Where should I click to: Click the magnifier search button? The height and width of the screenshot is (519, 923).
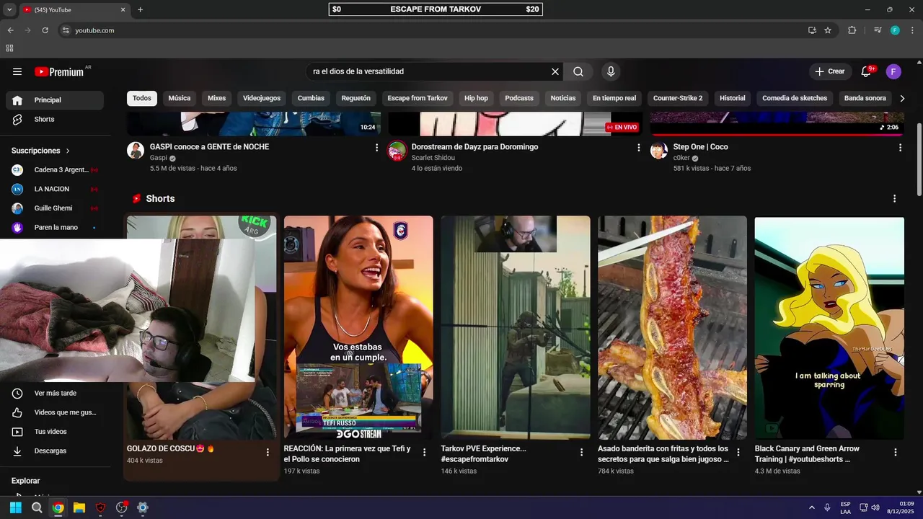(x=578, y=71)
